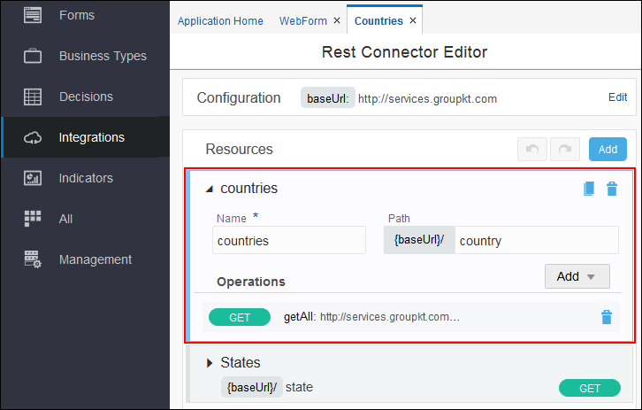Viewport: 642px width, 410px height.
Task: Focus the Name field containing countries
Action: coord(289,240)
